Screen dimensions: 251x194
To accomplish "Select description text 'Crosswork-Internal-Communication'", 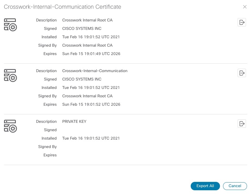I will point(95,71).
